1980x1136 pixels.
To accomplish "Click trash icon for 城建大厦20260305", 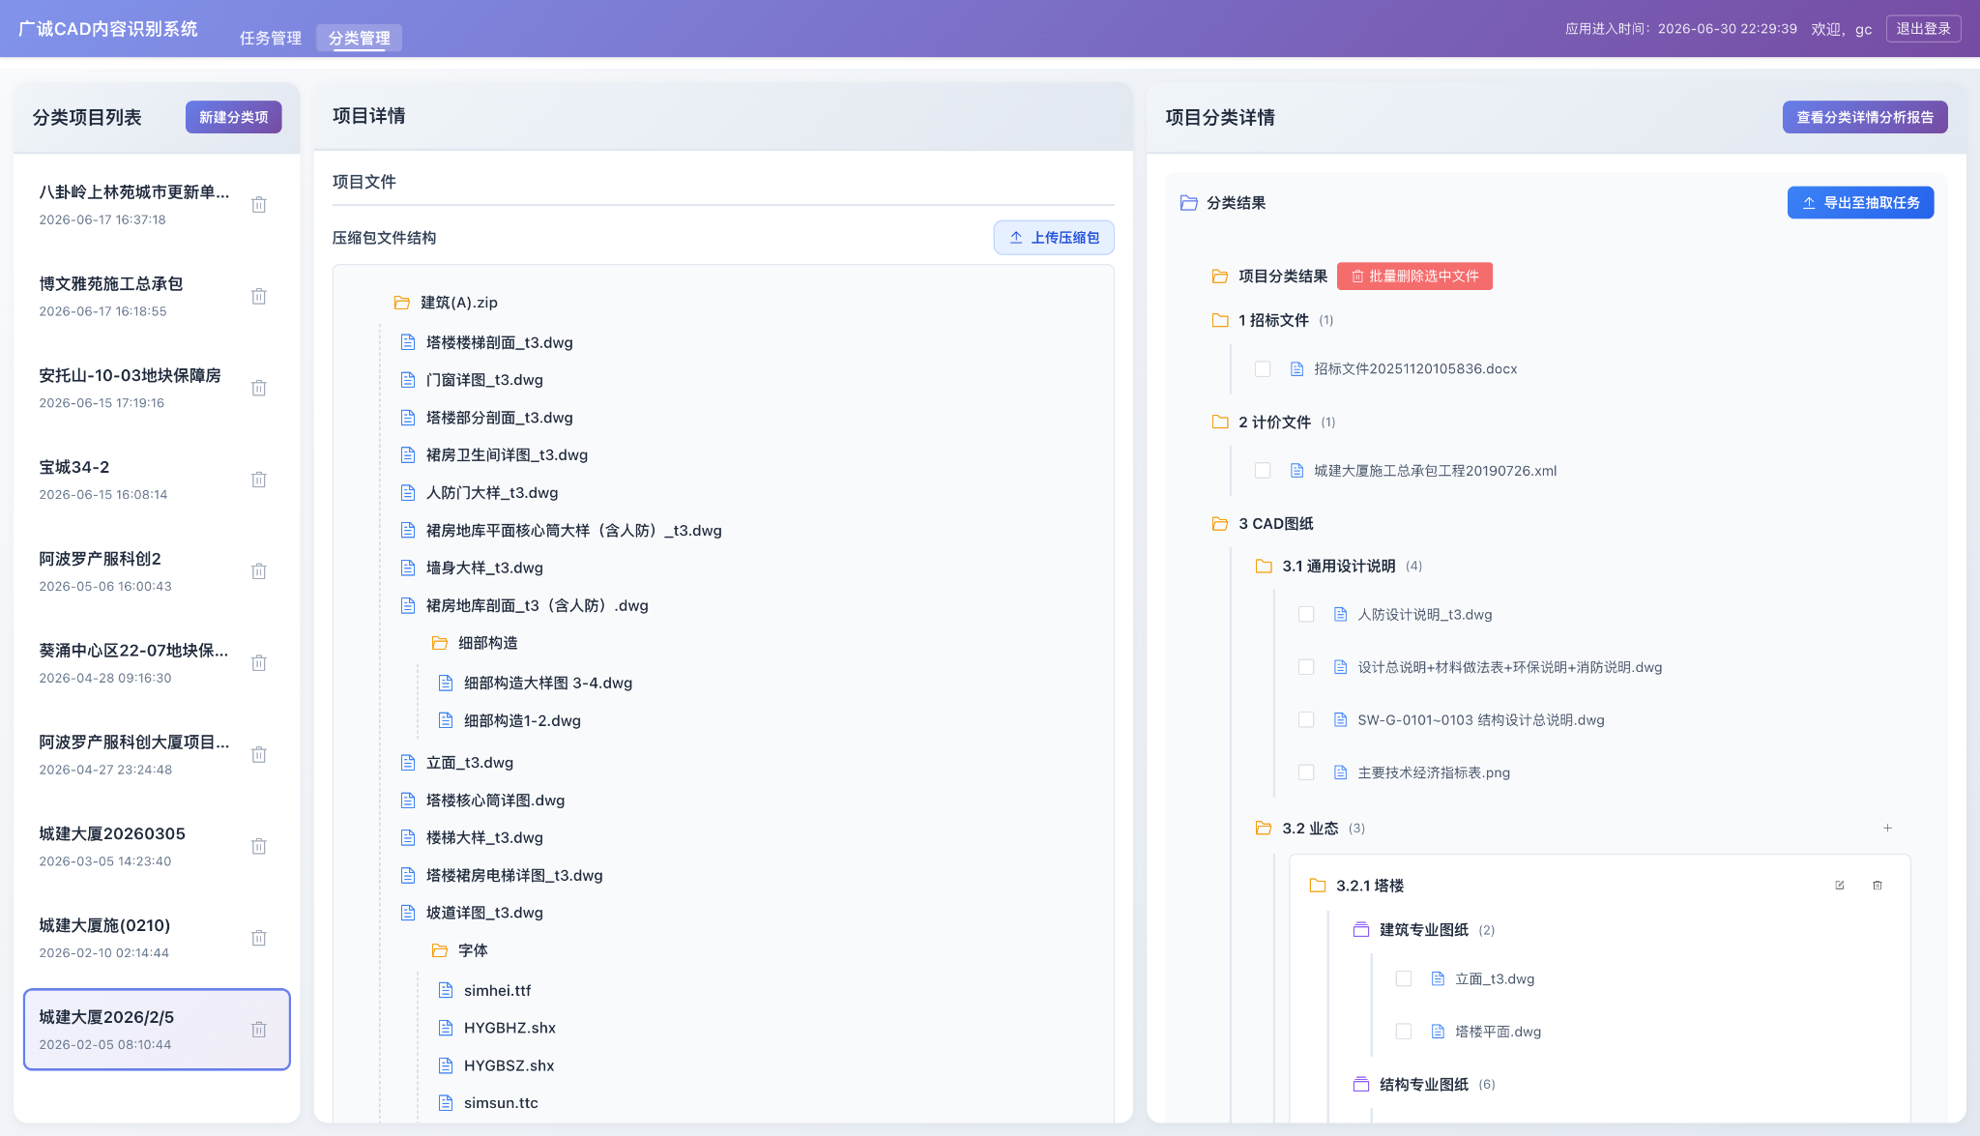I will pos(259,847).
